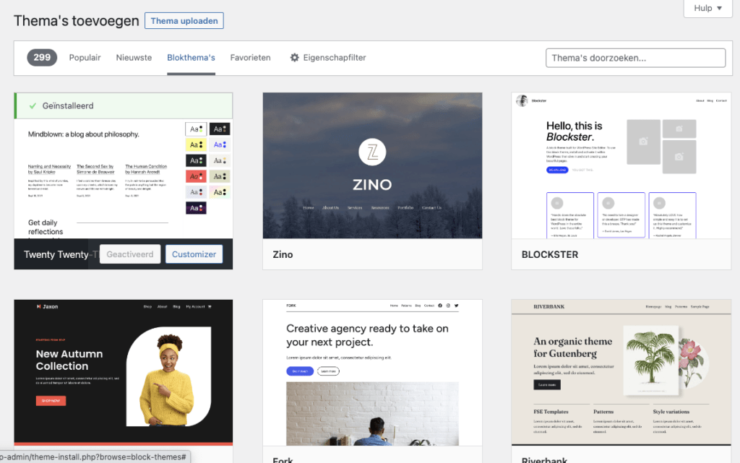This screenshot has width=740, height=463.
Task: Click the Twitter icon in Fork preview
Action: point(457,306)
